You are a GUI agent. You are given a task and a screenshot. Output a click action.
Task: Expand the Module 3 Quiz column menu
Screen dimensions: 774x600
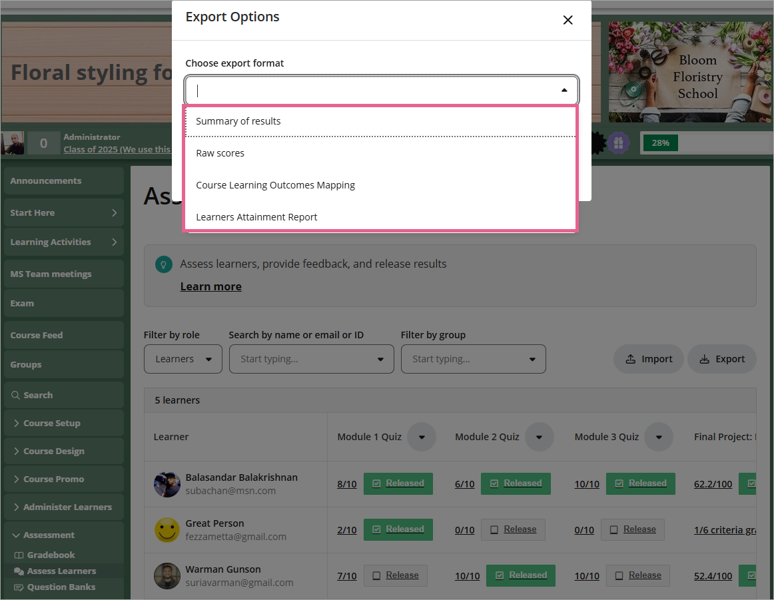pyautogui.click(x=659, y=438)
